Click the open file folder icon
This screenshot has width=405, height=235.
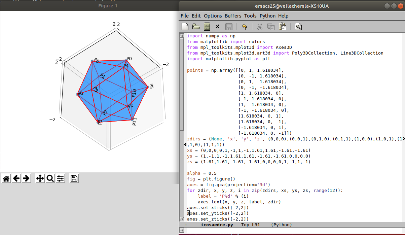(196, 27)
